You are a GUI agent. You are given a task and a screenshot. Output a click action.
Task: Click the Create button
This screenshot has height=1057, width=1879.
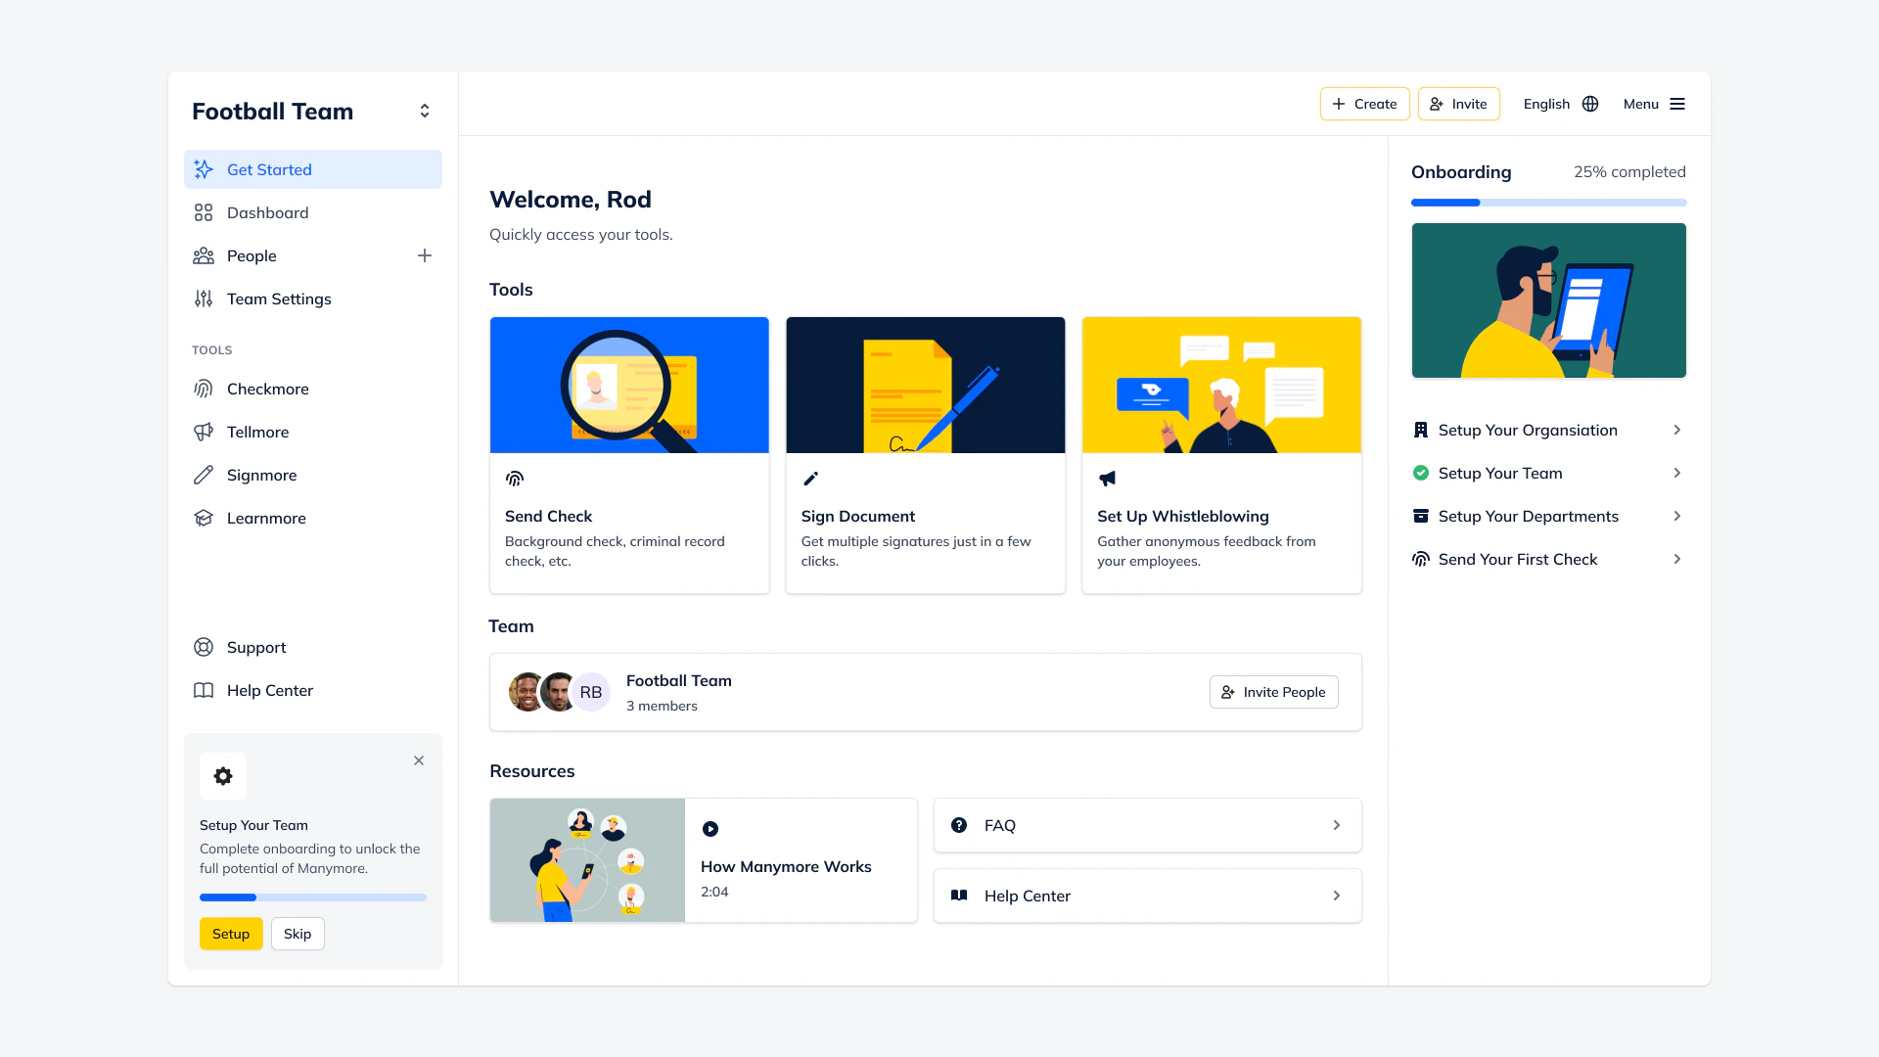(1365, 104)
